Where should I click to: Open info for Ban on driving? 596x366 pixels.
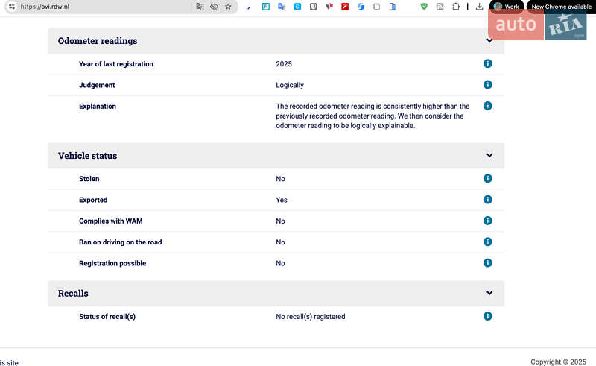[488, 242]
